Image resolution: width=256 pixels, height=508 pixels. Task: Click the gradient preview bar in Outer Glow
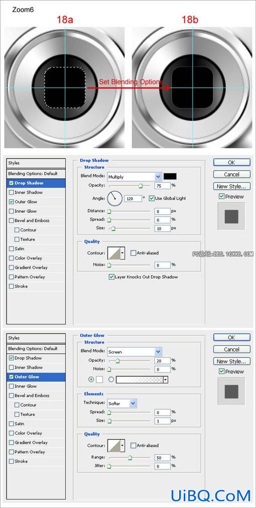(x=140, y=379)
